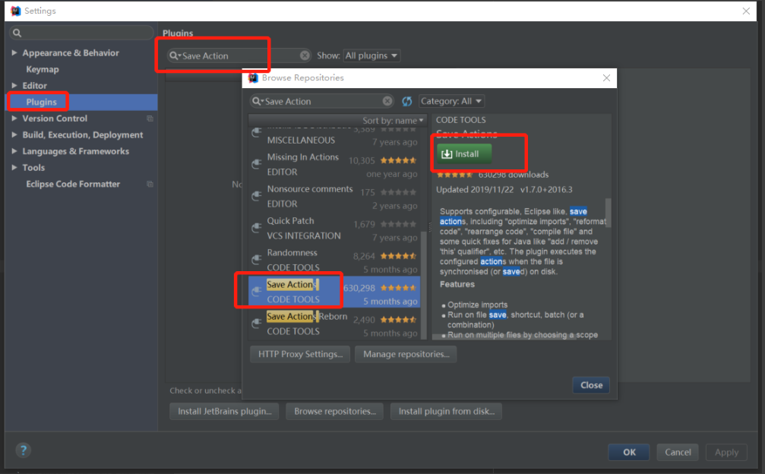Screen dimensions: 765x474
Task: Click the Browse Repositories search magnifier icon
Action: click(257, 101)
